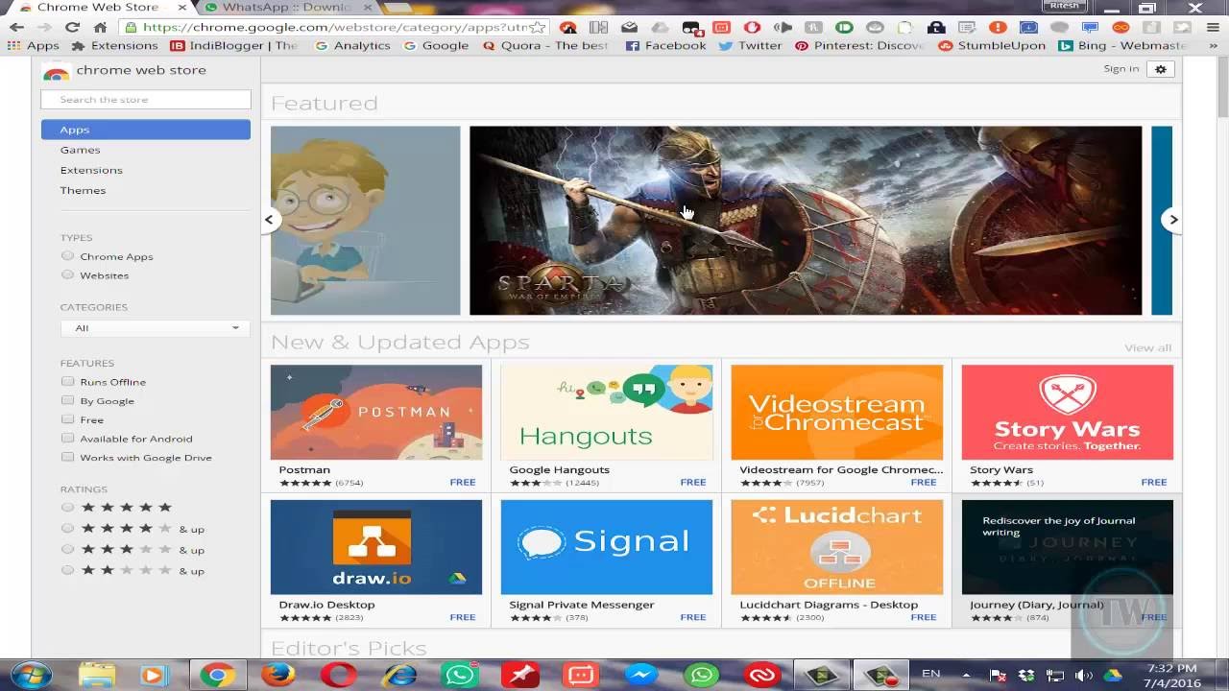Viewport: 1229px width, 691px height.
Task: Enable Works with Google Drive checkbox
Action: (x=67, y=457)
